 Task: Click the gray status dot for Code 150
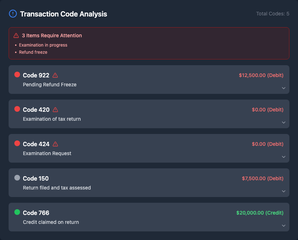17,178
